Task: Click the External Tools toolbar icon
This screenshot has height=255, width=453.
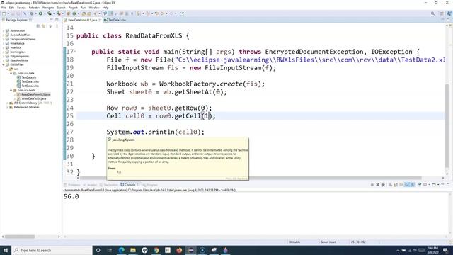Action: tap(58, 13)
